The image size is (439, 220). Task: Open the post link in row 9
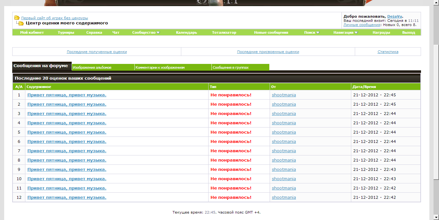click(x=67, y=170)
